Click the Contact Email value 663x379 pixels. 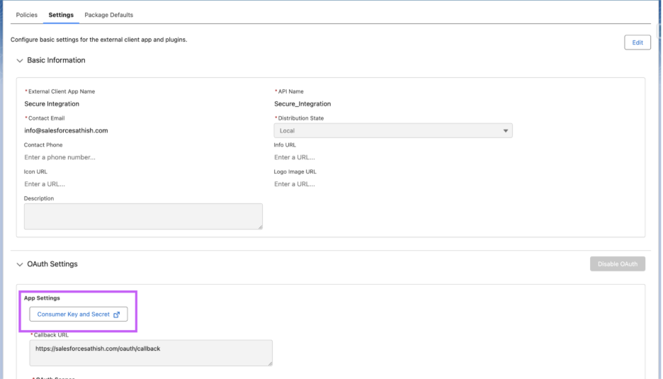[66, 131]
